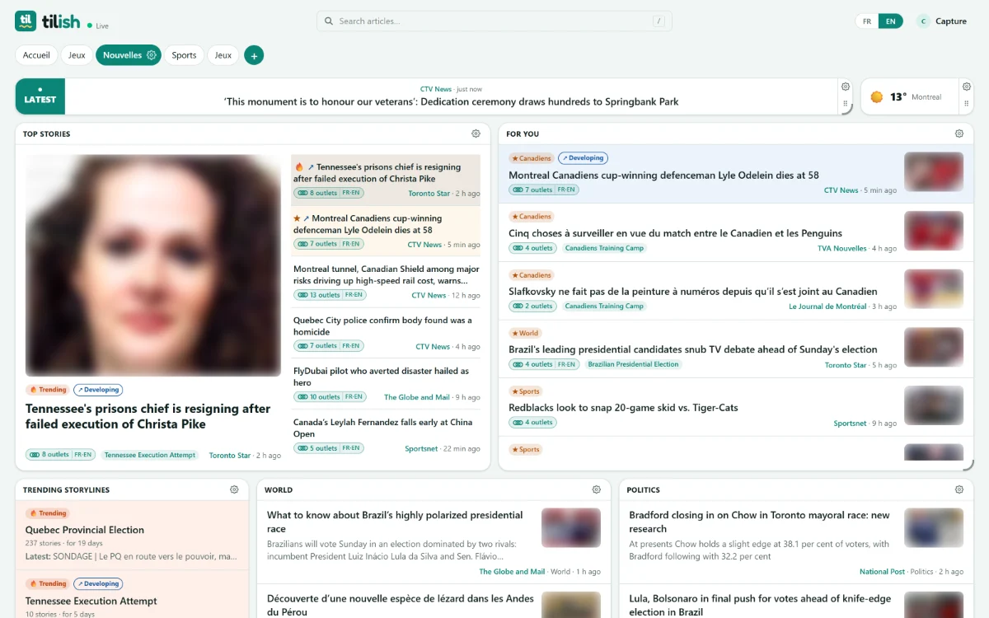Open the Springbank Park monument headline
Image resolution: width=989 pixels, height=618 pixels.
coord(452,102)
